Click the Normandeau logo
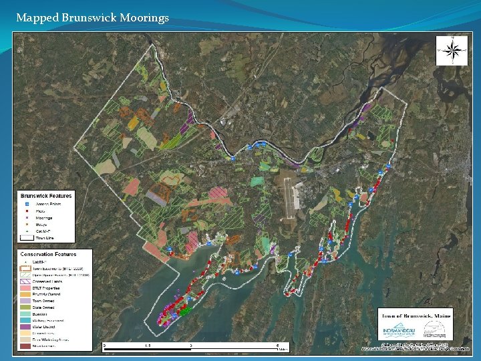481x361 pixels. point(399,331)
